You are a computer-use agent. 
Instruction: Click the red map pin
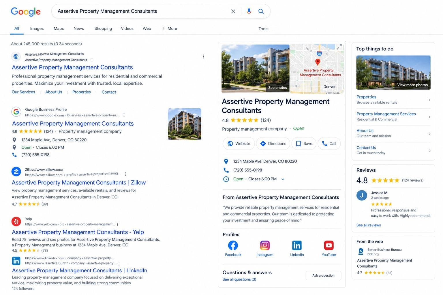click(x=318, y=62)
